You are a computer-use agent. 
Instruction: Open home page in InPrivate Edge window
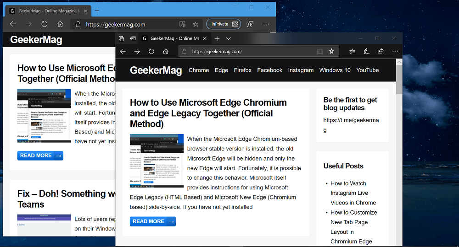point(60,24)
